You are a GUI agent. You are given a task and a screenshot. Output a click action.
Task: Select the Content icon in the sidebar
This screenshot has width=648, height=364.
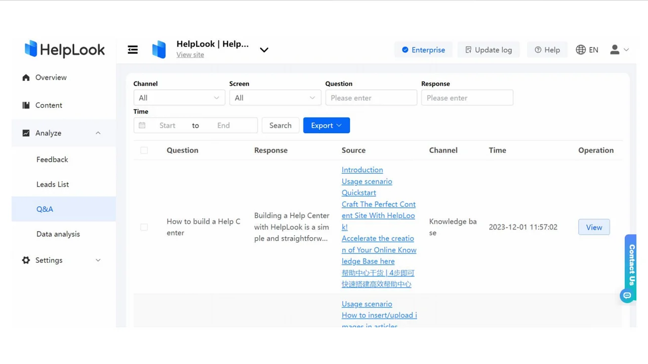[26, 105]
